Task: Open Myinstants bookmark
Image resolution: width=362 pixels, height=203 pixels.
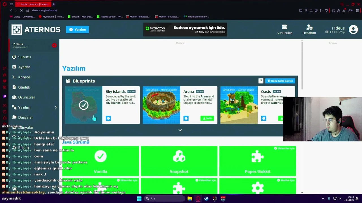Action: [51, 17]
